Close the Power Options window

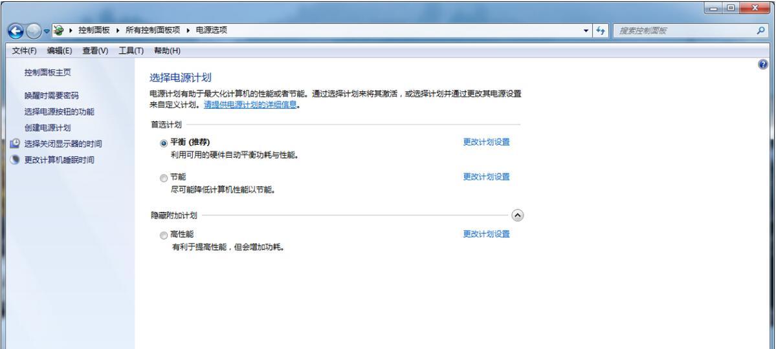click(x=755, y=8)
